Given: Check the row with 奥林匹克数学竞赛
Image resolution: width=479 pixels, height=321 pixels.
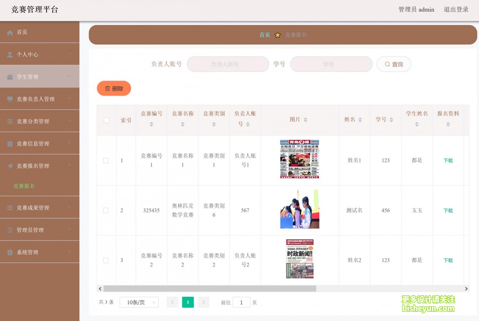Looking at the screenshot, I should tap(106, 210).
